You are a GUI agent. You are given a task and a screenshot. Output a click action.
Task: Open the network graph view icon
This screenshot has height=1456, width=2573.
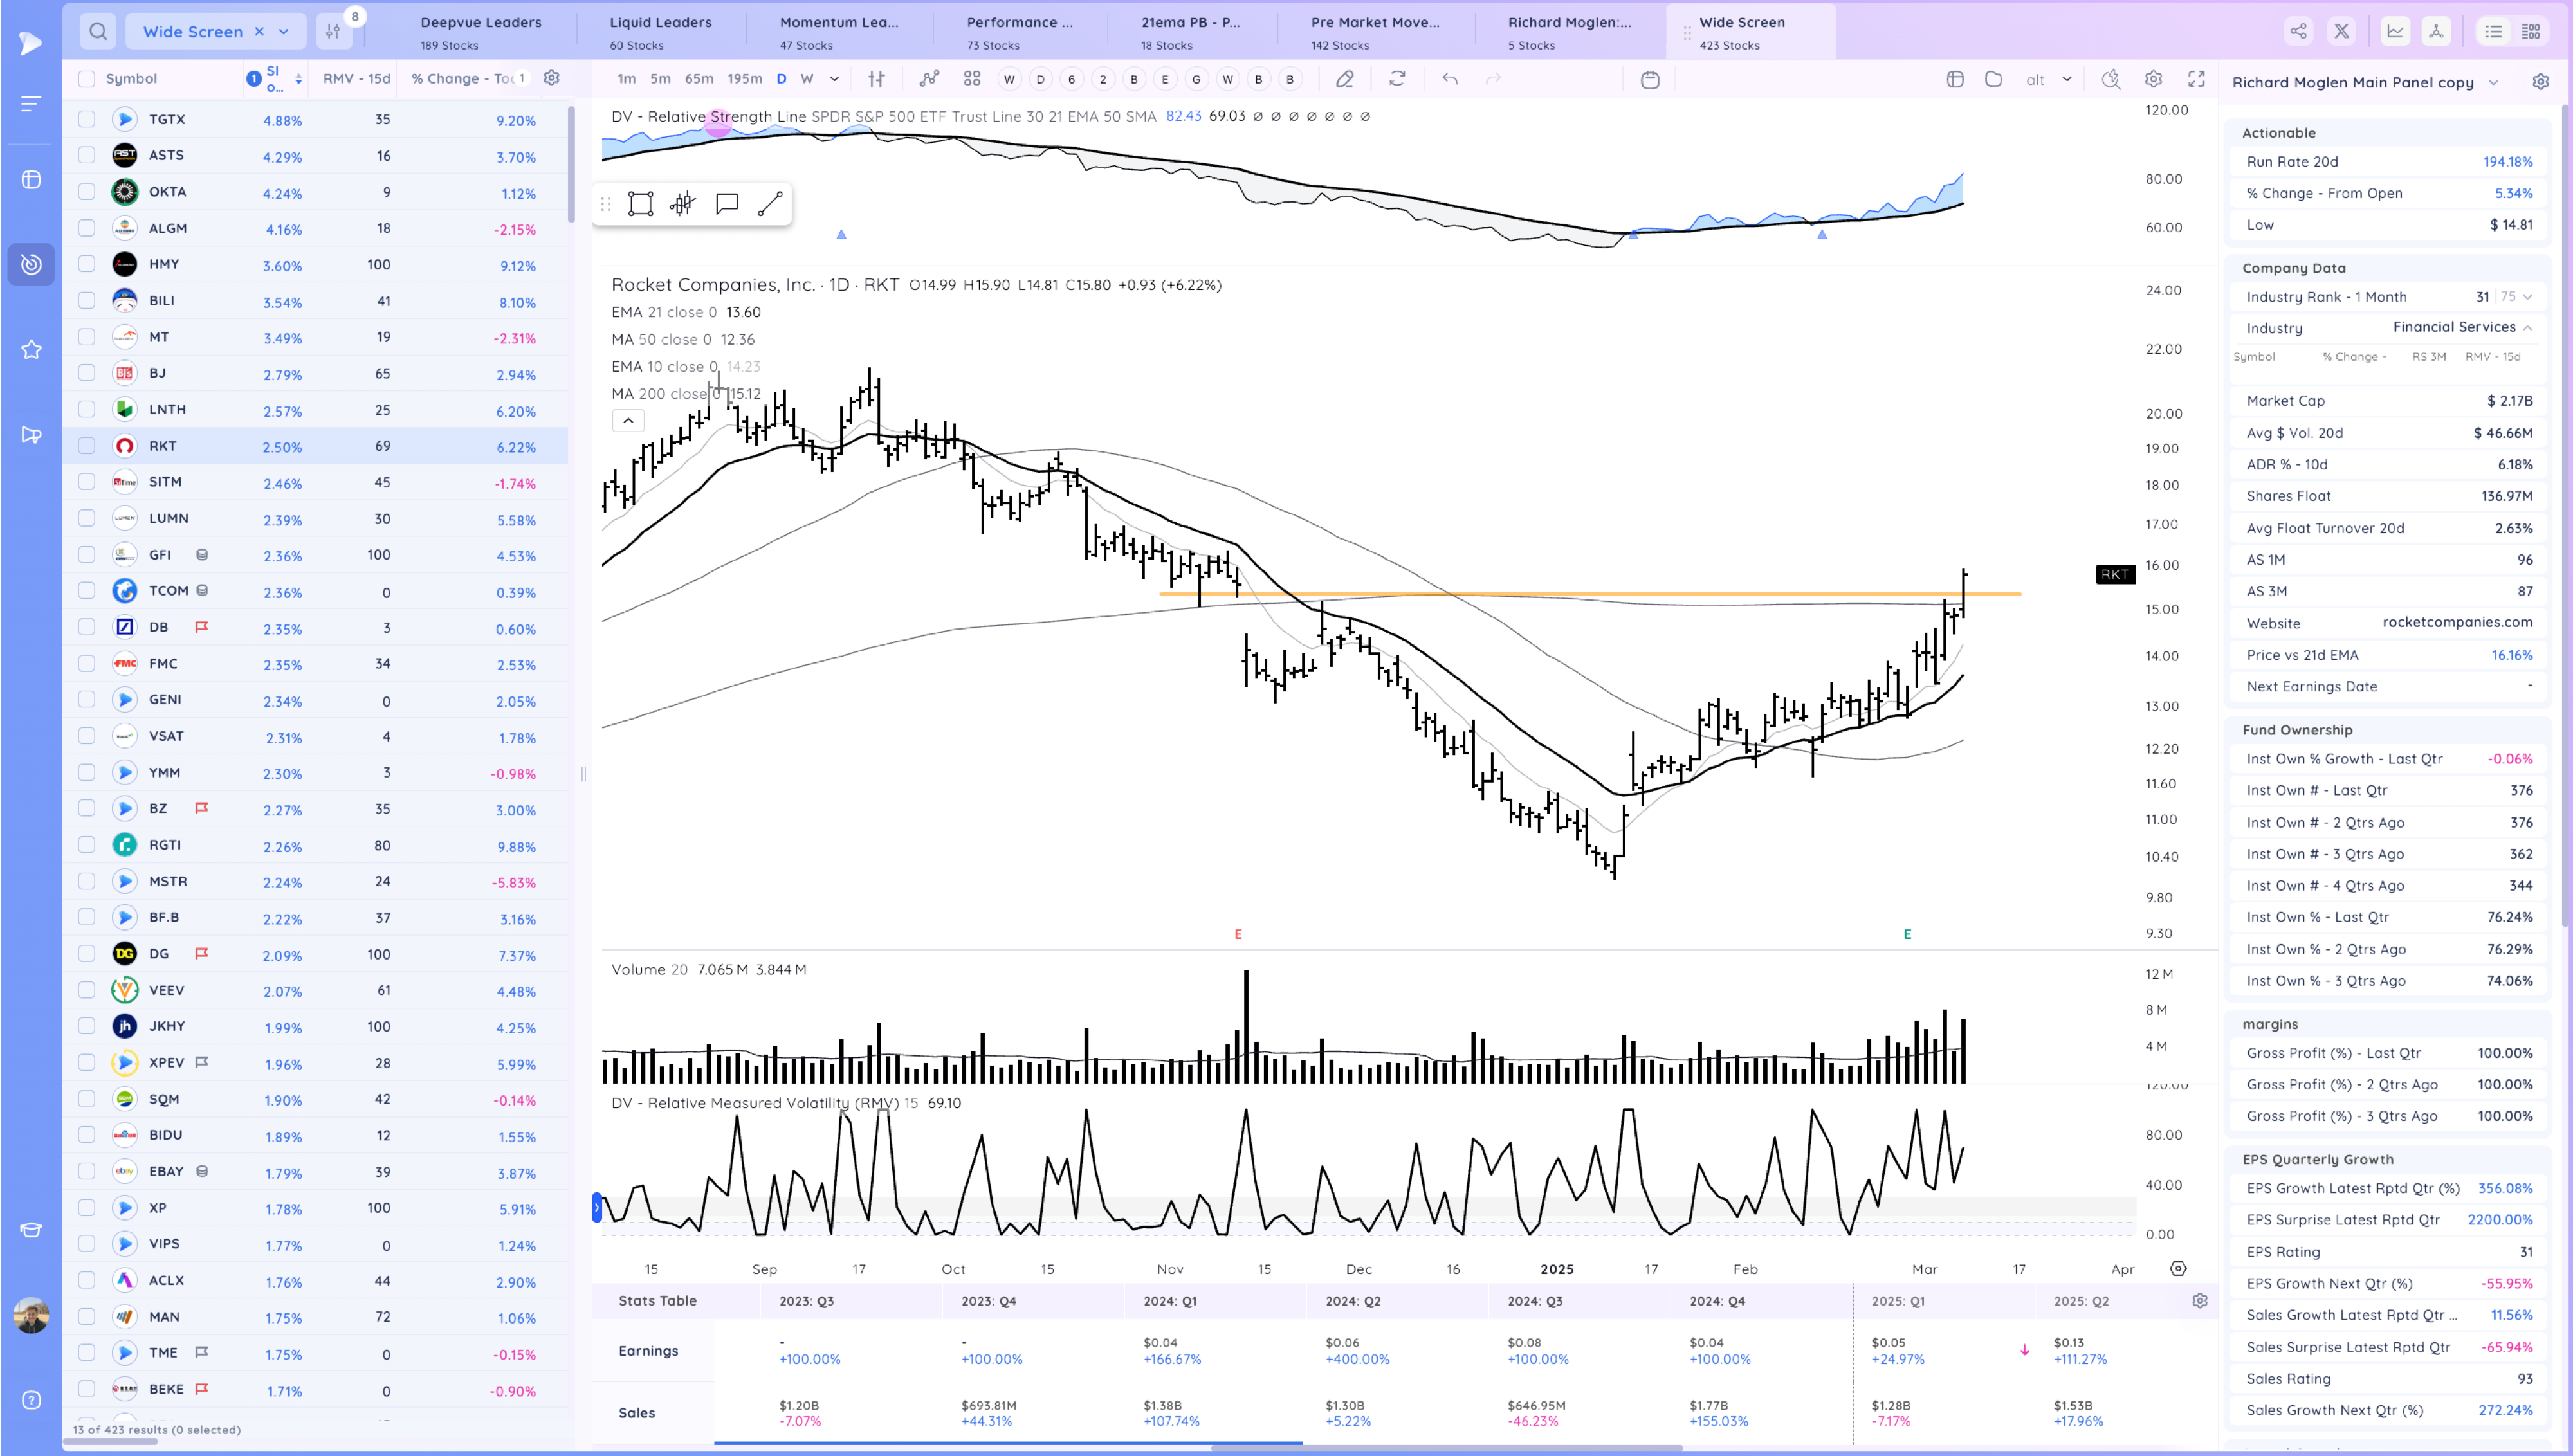[x=2437, y=31]
